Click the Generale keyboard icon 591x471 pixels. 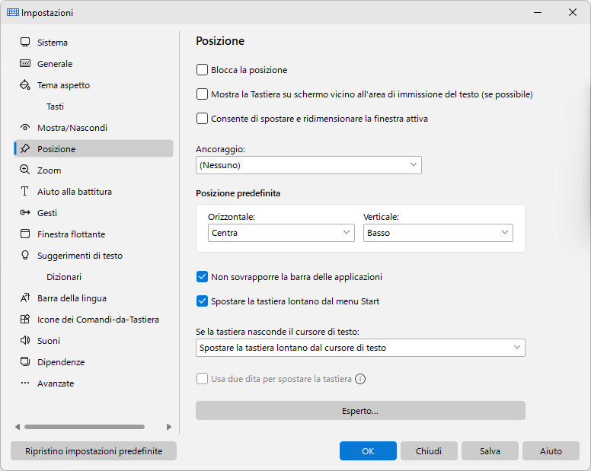[25, 63]
